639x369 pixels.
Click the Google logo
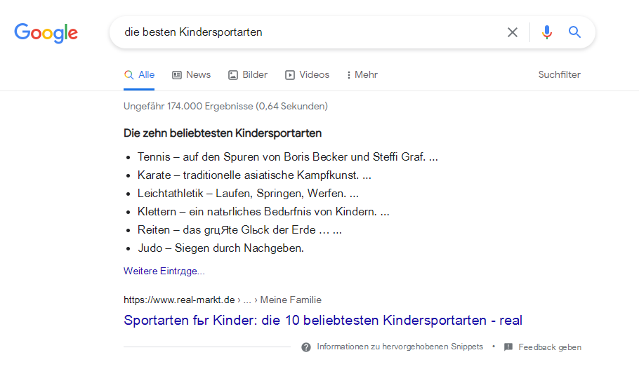[x=46, y=32]
